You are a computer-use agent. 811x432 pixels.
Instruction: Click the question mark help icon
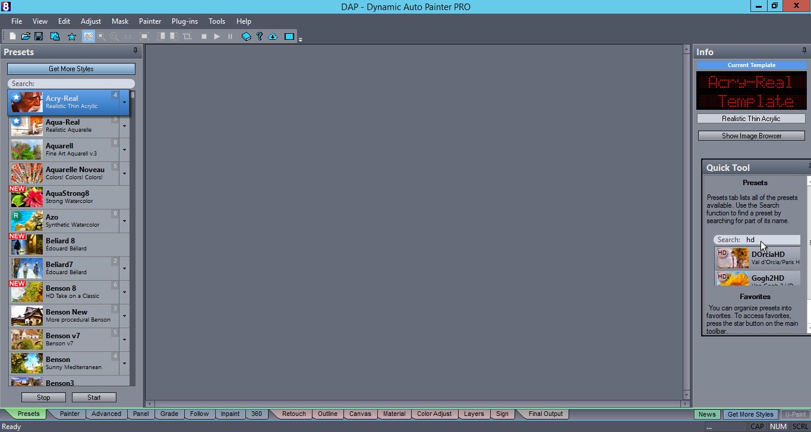260,36
